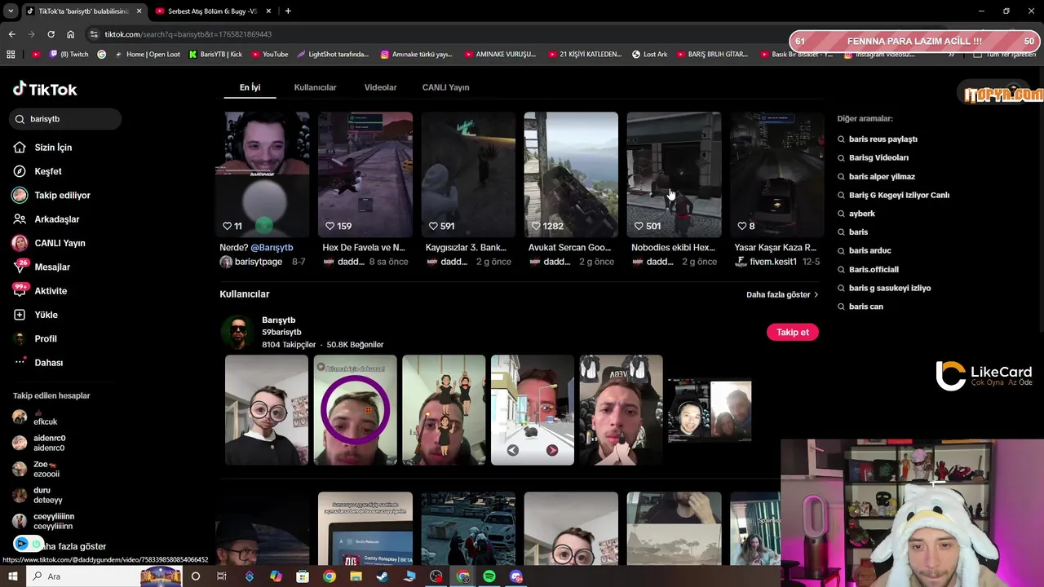Open CANLI Yayın in sidebar

[x=49, y=243]
